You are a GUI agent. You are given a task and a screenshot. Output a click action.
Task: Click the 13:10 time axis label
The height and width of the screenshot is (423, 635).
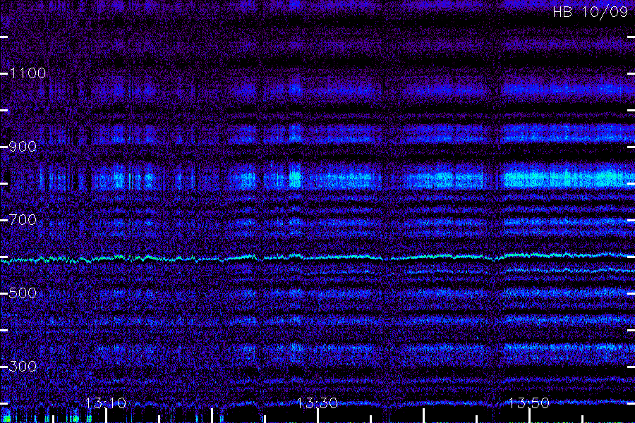tap(105, 403)
